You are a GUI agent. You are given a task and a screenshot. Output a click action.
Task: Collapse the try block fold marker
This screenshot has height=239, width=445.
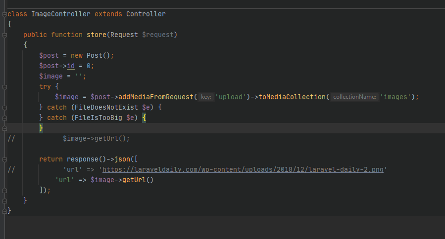(x=4, y=87)
